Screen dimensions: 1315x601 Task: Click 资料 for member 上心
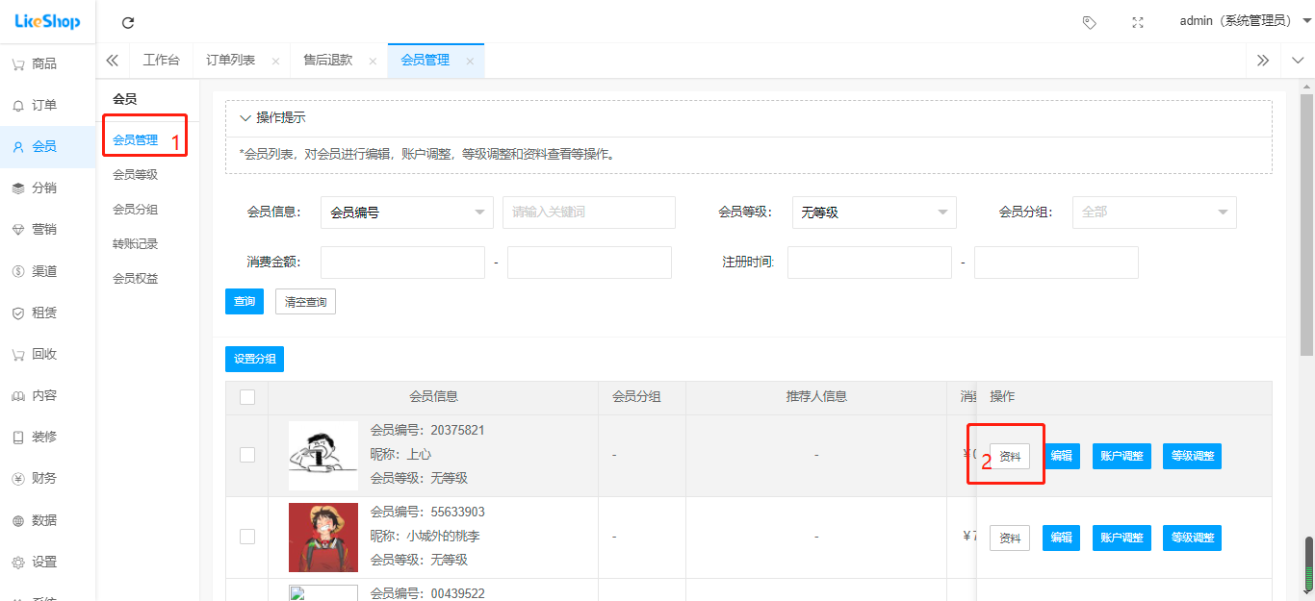pyautogui.click(x=1010, y=456)
